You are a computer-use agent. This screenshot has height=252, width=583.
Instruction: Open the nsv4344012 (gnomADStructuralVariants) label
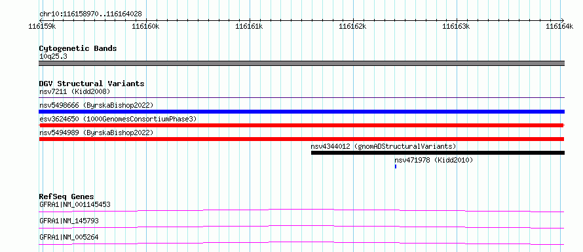click(383, 146)
